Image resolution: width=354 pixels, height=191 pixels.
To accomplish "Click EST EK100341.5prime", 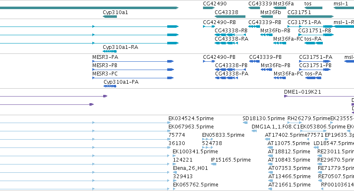I will coord(195,152).
